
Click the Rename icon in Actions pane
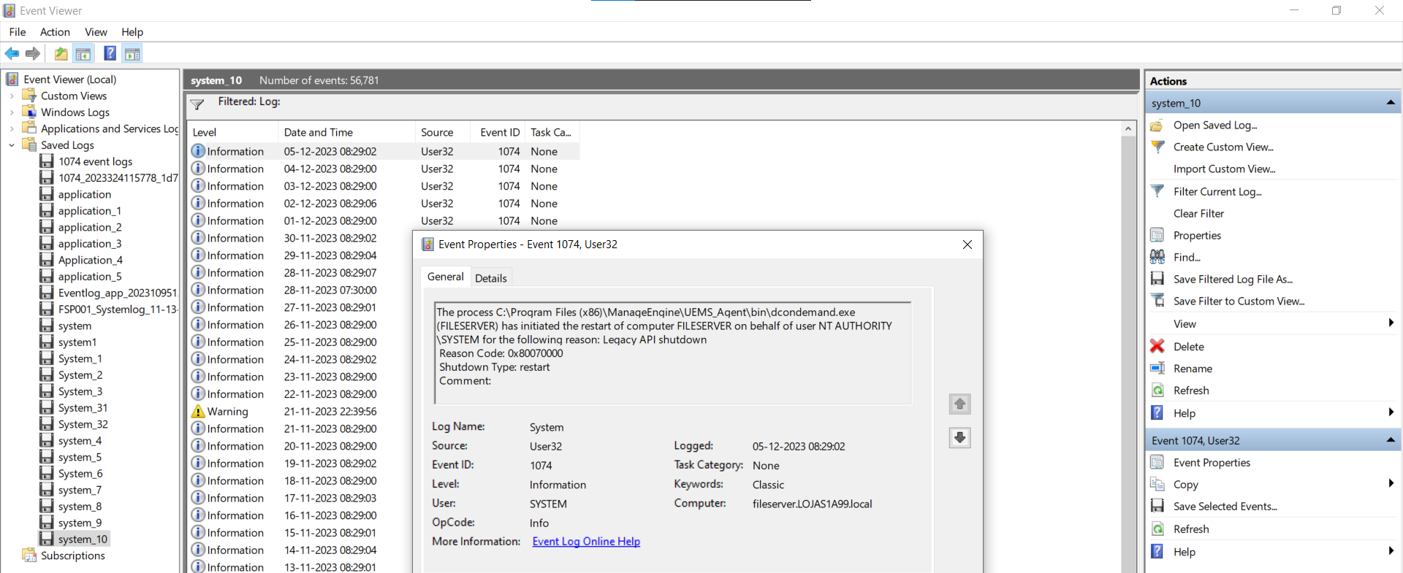coord(1157,368)
